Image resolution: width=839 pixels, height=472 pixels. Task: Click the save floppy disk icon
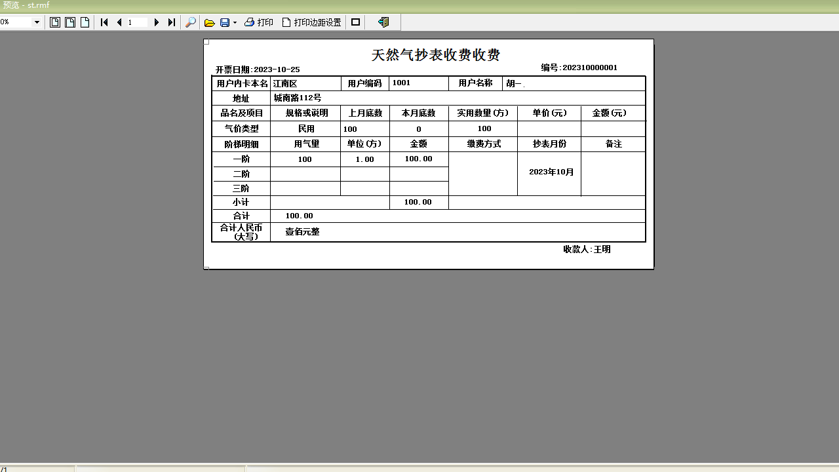pos(225,22)
